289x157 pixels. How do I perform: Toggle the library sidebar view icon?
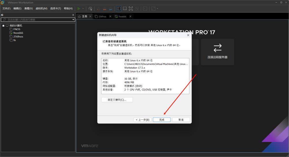coord(119,9)
